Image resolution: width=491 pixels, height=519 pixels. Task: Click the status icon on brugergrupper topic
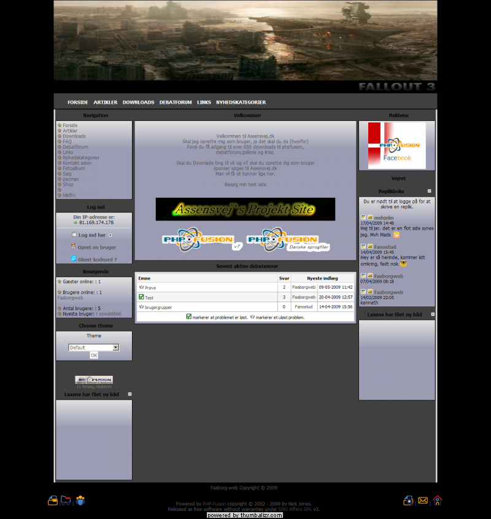[x=141, y=307]
